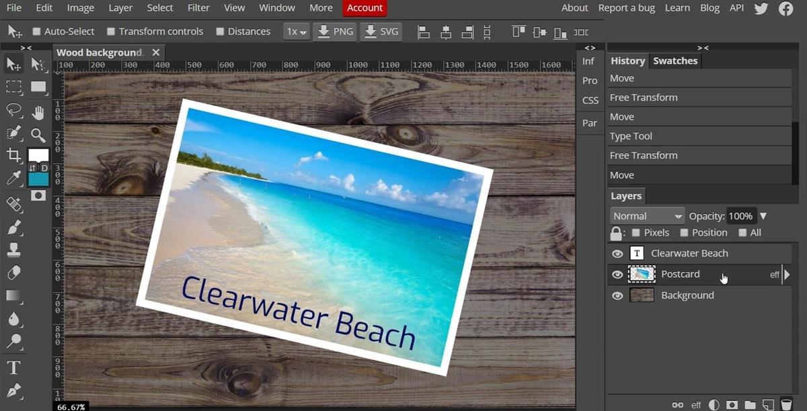The image size is (807, 411).
Task: Select the Dodge tool
Action: pos(13,341)
